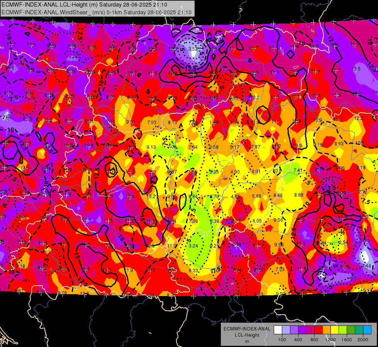Click the 7.00 wind shear value
Image resolution: width=378 pixels, height=347 pixels.
point(193,221)
